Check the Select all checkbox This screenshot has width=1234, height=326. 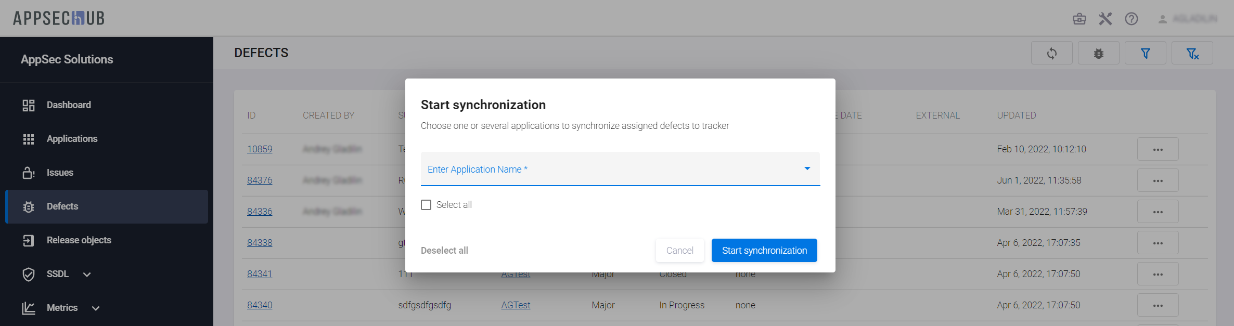[x=426, y=205]
